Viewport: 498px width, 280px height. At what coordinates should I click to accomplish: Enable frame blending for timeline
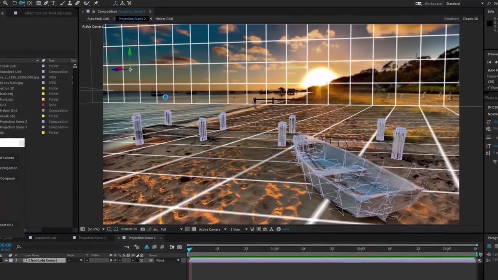(154, 247)
